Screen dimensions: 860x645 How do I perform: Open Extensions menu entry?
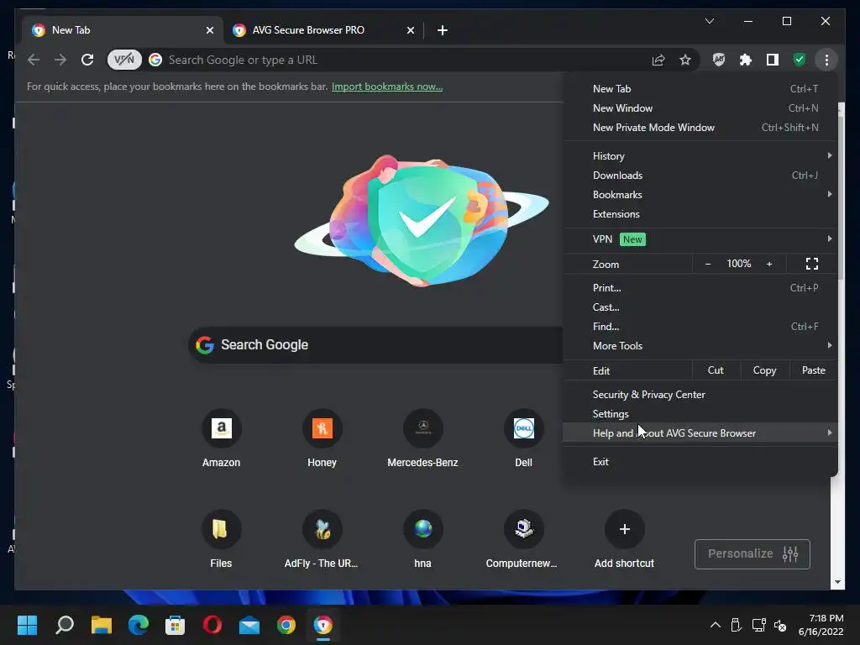click(700, 214)
